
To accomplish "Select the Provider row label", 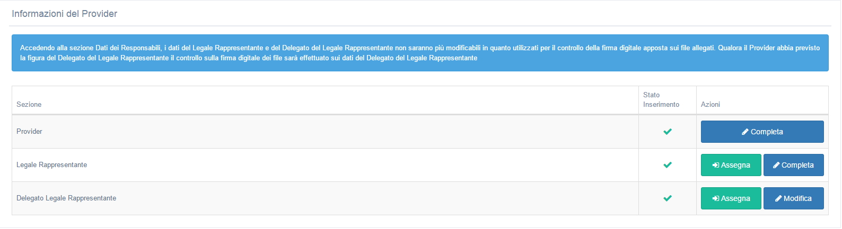I will pos(29,132).
